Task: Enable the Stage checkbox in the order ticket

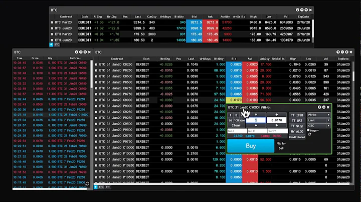Action: pyautogui.click(x=308, y=130)
